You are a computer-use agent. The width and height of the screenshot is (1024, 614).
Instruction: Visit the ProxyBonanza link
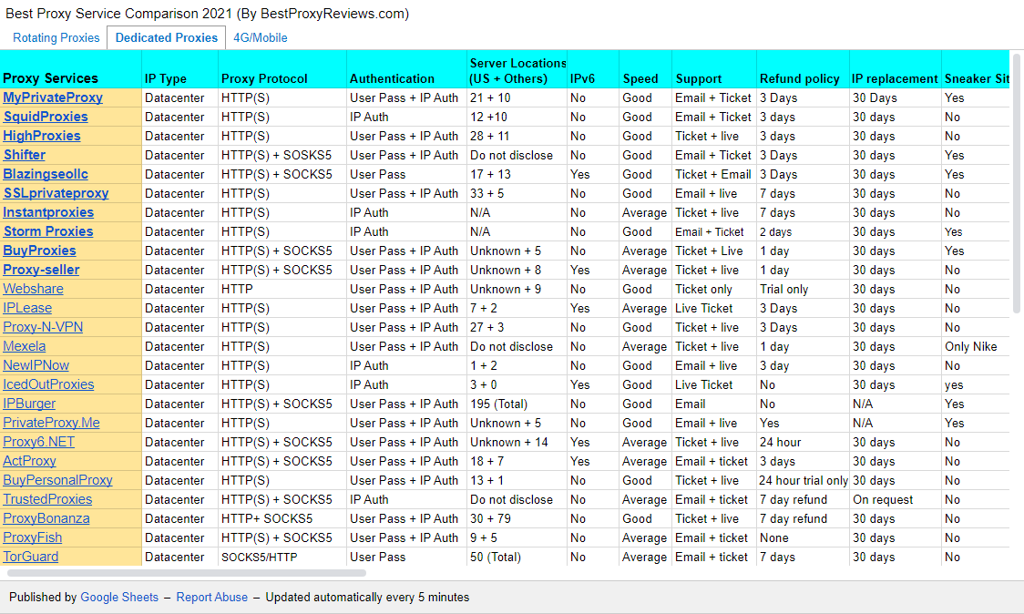click(46, 518)
